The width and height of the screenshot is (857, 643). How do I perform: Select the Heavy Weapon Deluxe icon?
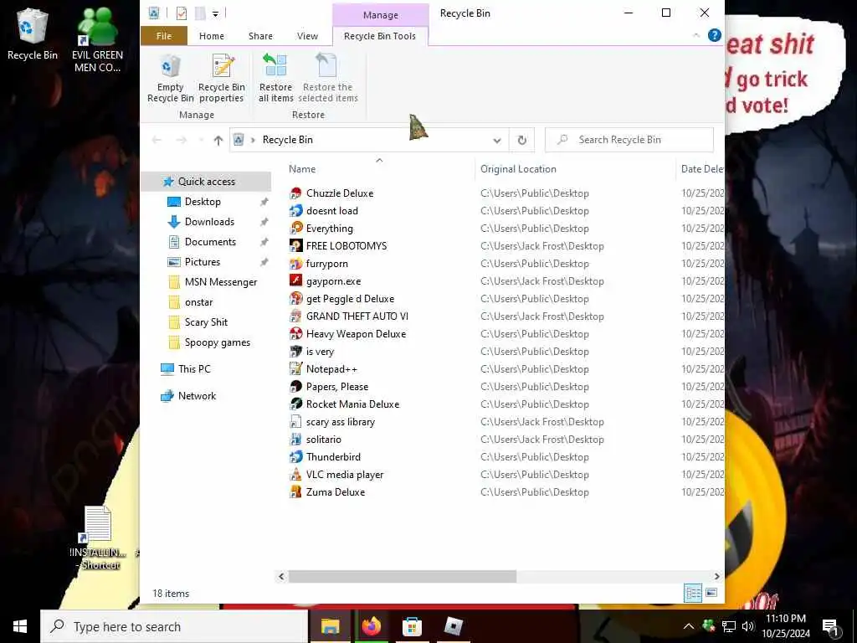(295, 333)
